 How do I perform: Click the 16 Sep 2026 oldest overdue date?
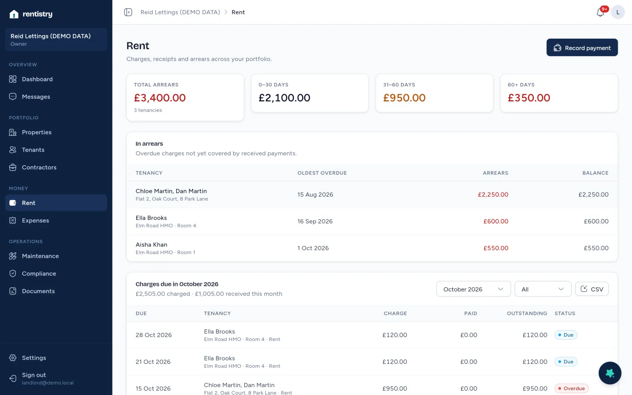point(315,222)
